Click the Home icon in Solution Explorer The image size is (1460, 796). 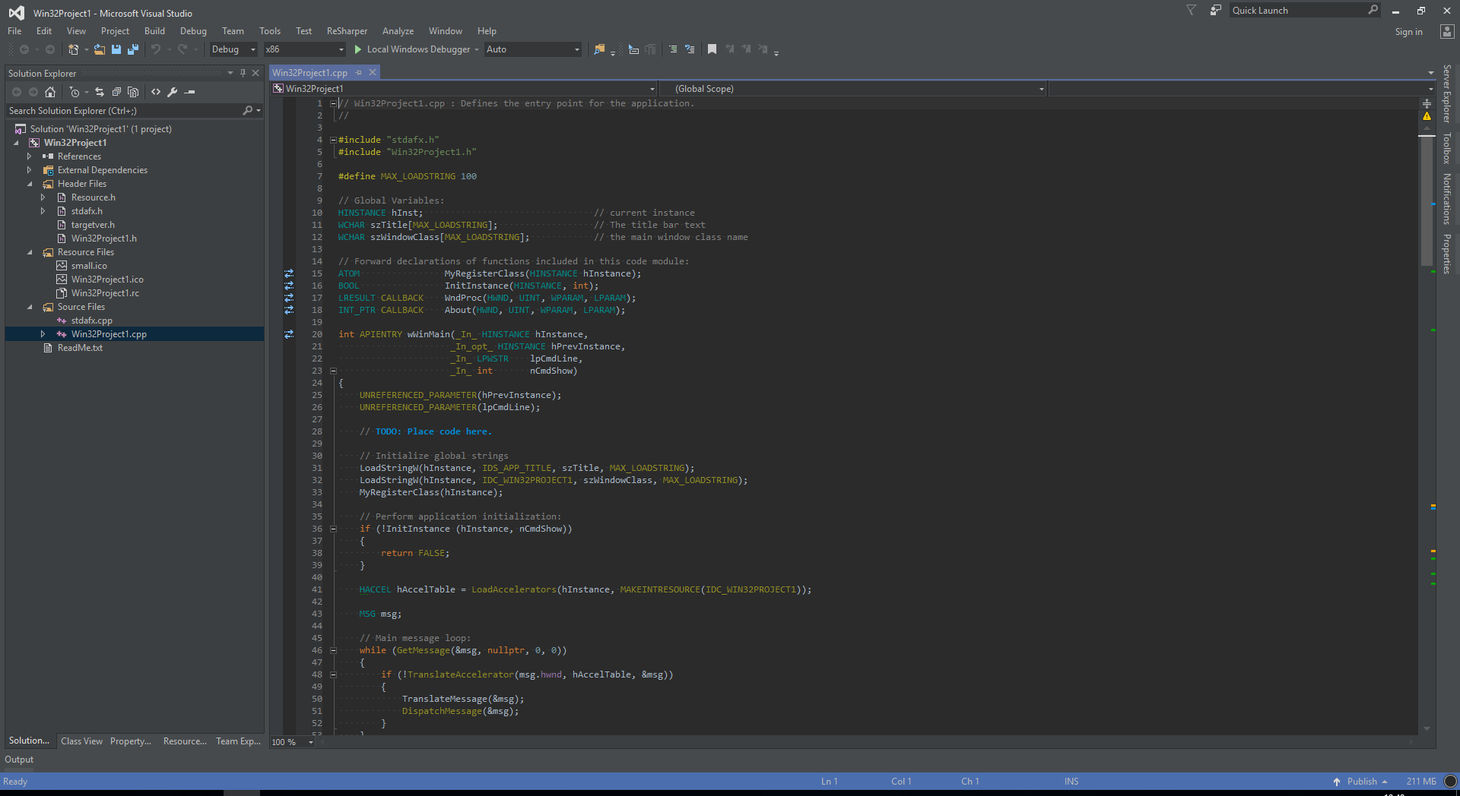[x=50, y=92]
